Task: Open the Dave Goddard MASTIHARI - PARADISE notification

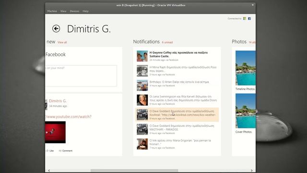Action: (x=177, y=129)
